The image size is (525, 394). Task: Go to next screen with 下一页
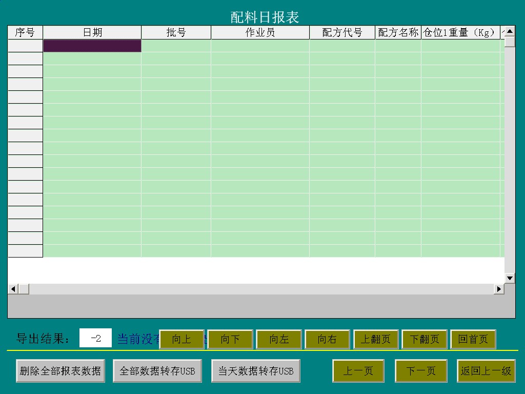[421, 371]
